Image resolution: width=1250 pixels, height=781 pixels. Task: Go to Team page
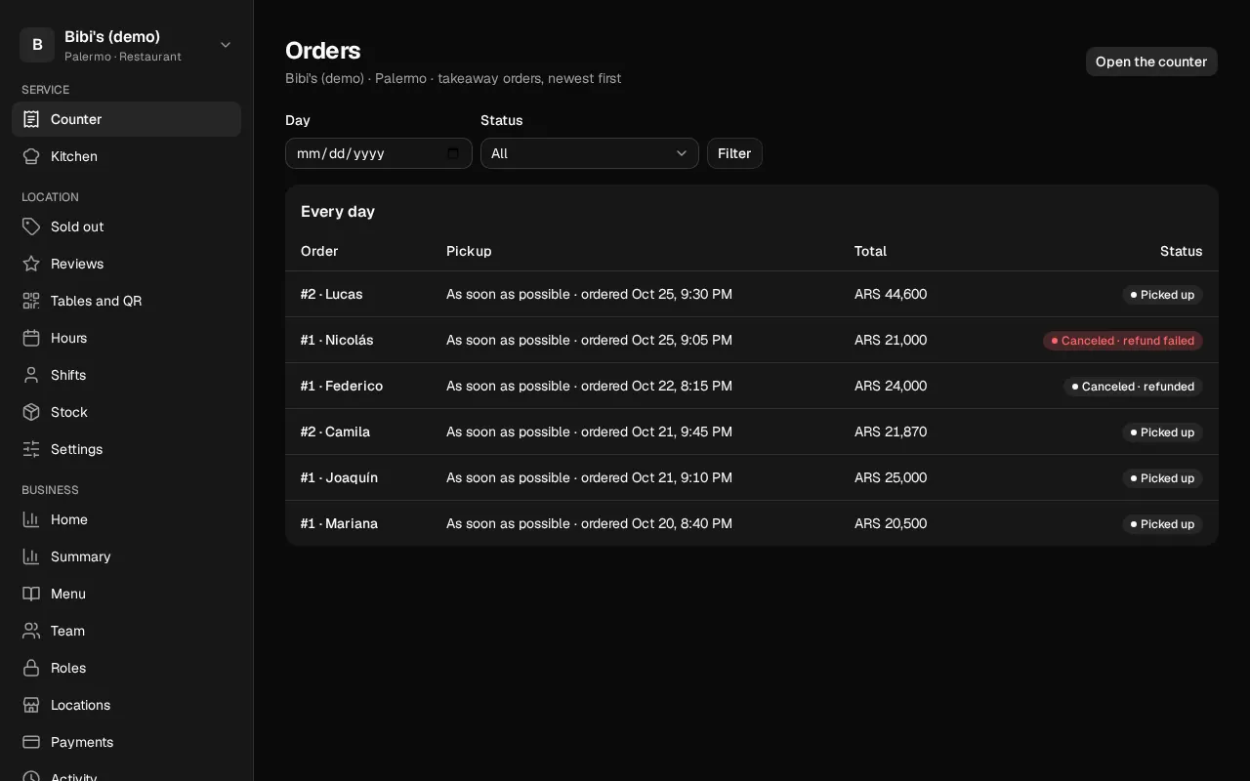point(126,631)
